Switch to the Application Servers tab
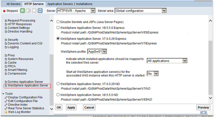The width and height of the screenshot is (214, 117). tap(60, 4)
